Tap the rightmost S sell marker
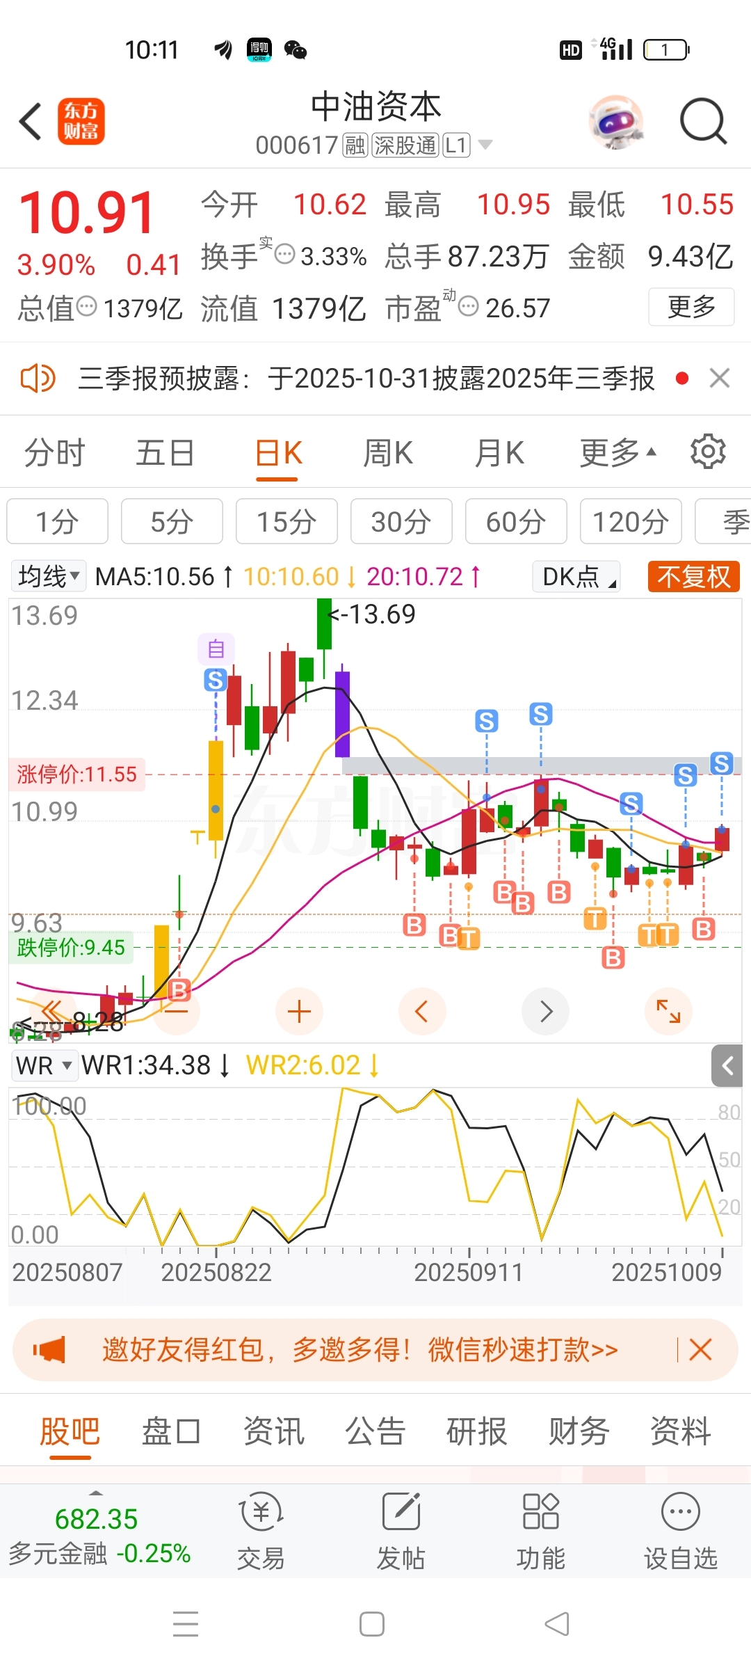The width and height of the screenshot is (751, 1670). pos(722,763)
